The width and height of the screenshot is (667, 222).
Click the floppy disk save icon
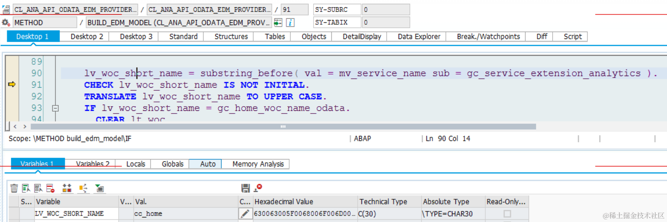pos(245,188)
